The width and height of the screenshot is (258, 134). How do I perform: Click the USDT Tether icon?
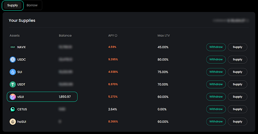coord(13,84)
